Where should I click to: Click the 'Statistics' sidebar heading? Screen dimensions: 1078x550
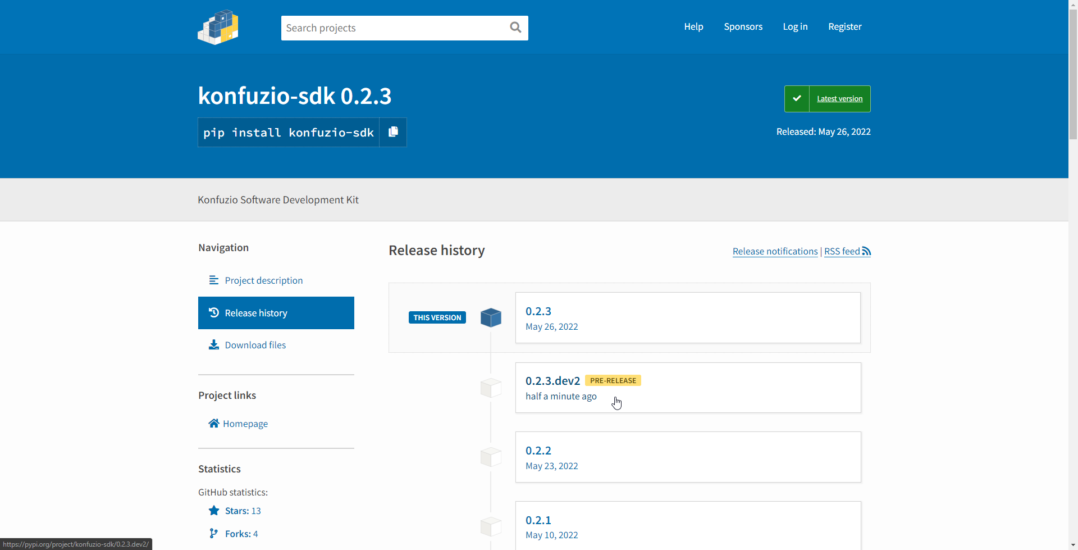pyautogui.click(x=219, y=469)
